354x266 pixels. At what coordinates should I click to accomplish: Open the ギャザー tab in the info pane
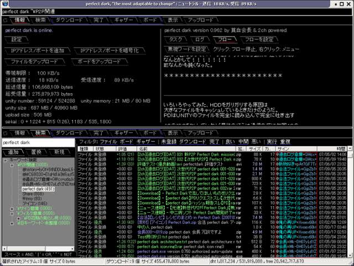[x=123, y=20]
